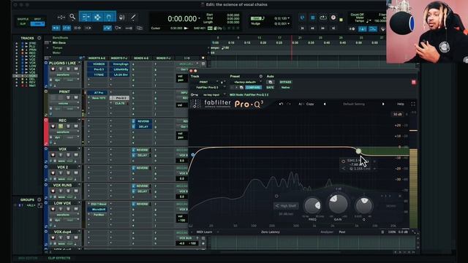Click fast forward transport button
Image resolution: width=468 pixels, height=263 pixels.
tap(322, 28)
